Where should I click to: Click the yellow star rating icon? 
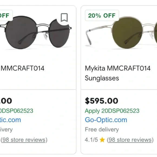click(102, 140)
